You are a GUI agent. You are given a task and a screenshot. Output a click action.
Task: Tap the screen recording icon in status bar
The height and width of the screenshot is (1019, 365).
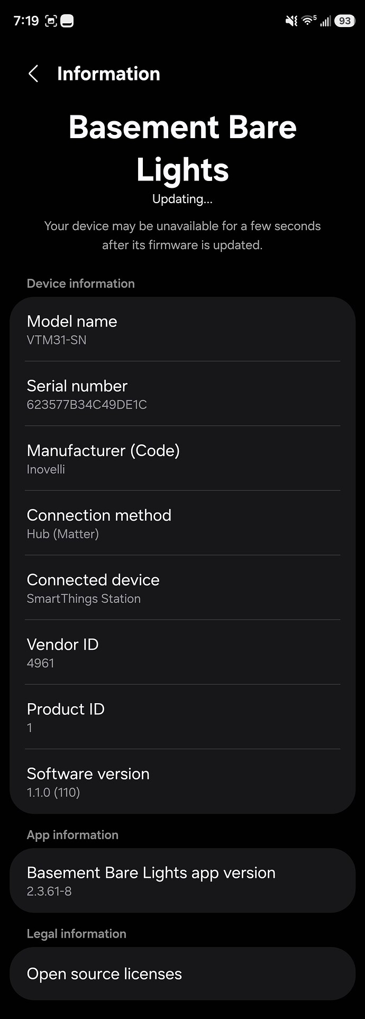coord(50,20)
